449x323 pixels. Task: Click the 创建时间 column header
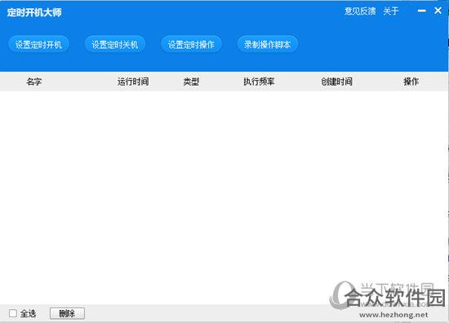[x=336, y=82]
